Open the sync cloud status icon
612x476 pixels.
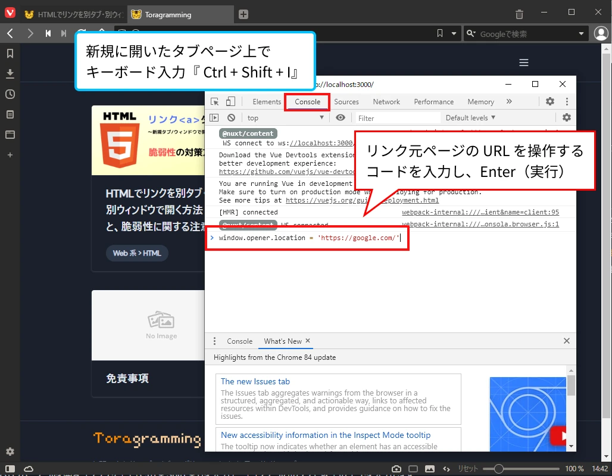(29, 469)
